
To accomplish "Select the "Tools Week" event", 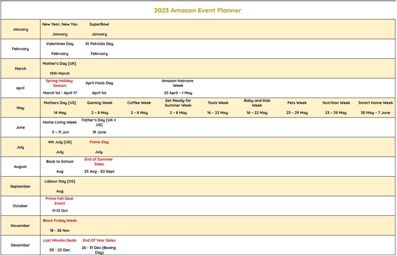I will point(218,103).
